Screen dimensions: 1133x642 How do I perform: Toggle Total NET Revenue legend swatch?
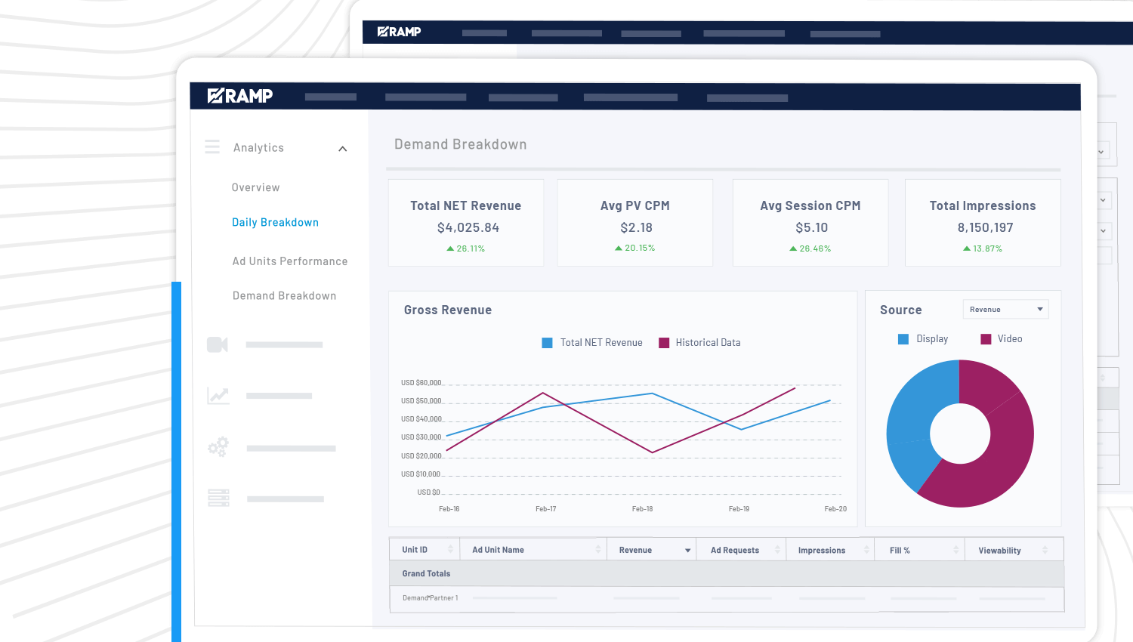coord(547,343)
